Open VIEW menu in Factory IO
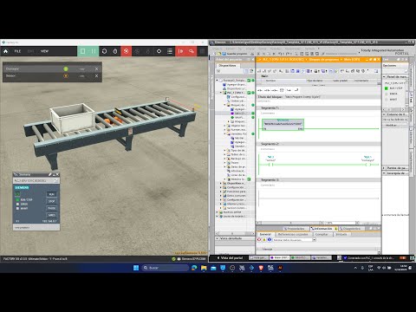This screenshot has width=416, height=312. (x=44, y=51)
